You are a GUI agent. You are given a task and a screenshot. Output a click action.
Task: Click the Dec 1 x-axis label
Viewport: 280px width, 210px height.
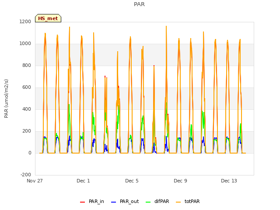(x=83, y=181)
